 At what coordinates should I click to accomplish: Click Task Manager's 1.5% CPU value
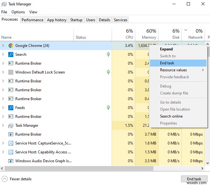[129, 125]
